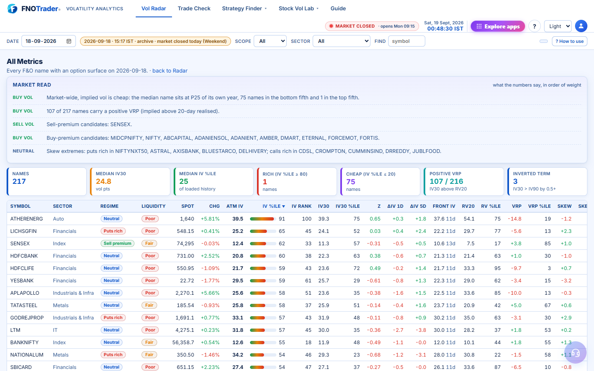Viewport: 594px width, 371px height.
Task: Open the user profile avatar
Action: (581, 26)
